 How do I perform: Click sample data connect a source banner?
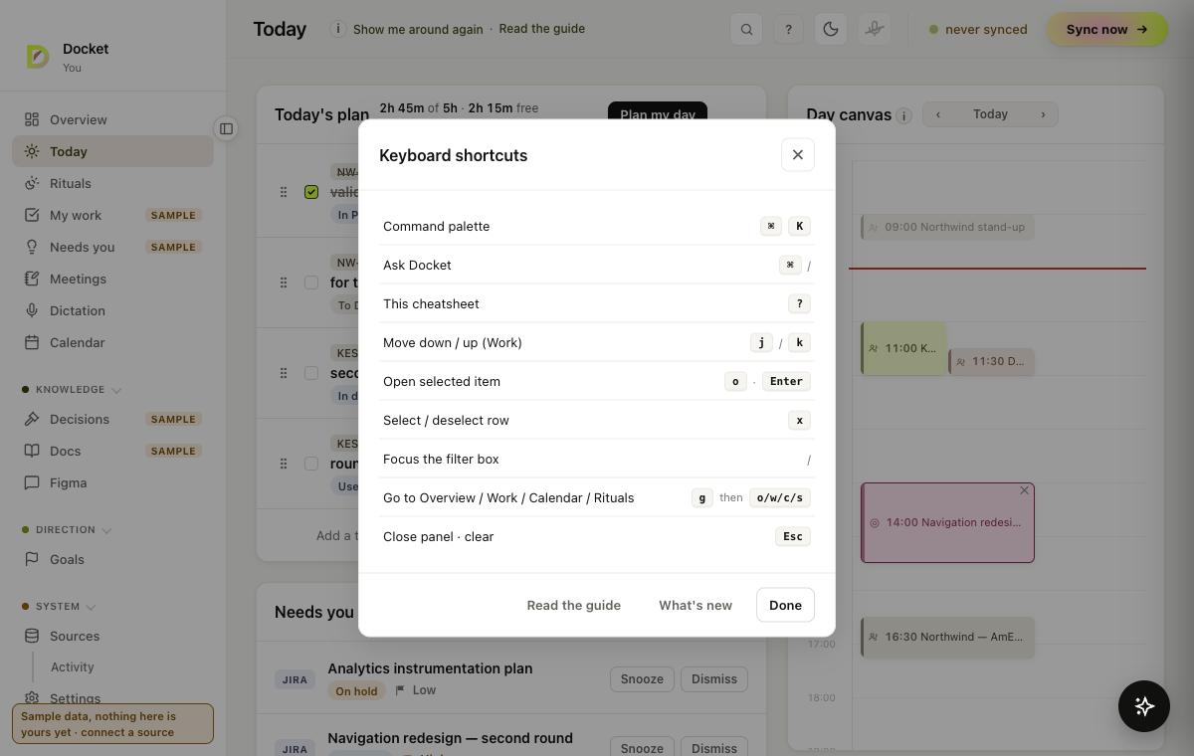(x=112, y=724)
